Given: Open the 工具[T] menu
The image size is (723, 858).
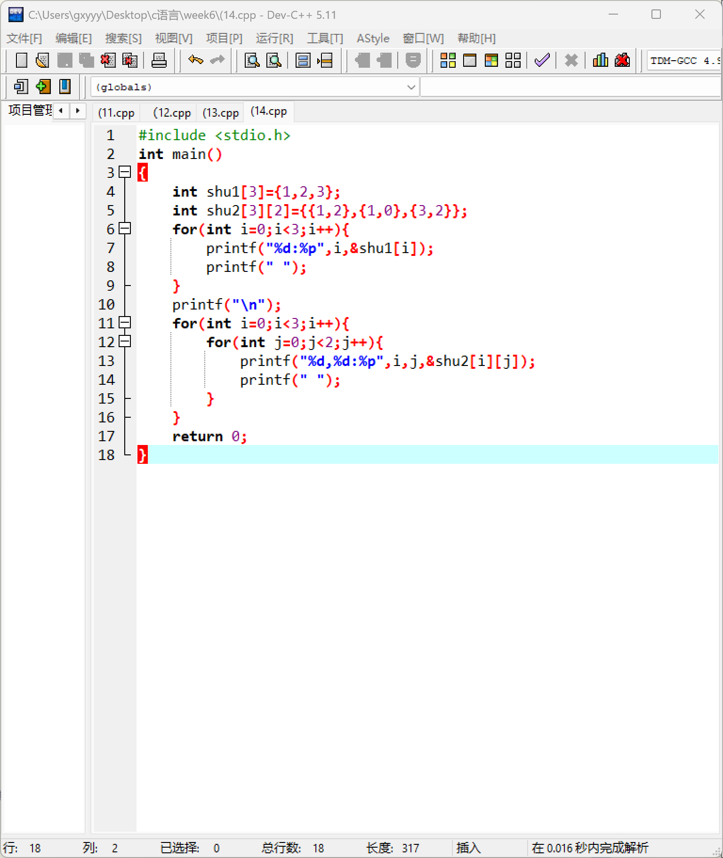Looking at the screenshot, I should [325, 38].
